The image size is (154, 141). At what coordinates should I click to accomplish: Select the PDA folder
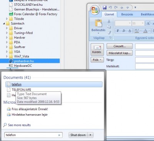pyautogui.click(x=17, y=42)
